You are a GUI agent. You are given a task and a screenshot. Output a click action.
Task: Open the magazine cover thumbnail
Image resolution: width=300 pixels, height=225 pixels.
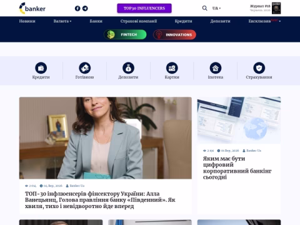[x=276, y=8]
